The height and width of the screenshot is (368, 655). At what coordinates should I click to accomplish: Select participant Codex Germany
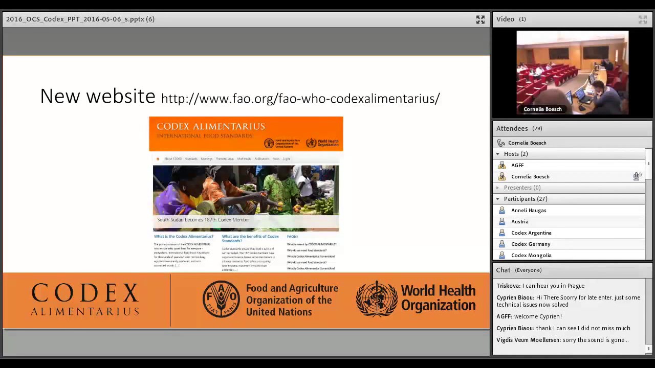pyautogui.click(x=569, y=244)
